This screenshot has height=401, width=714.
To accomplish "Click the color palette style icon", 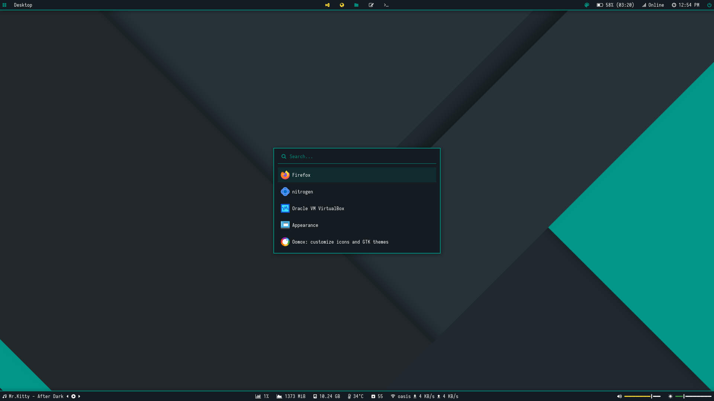I will click(x=587, y=5).
